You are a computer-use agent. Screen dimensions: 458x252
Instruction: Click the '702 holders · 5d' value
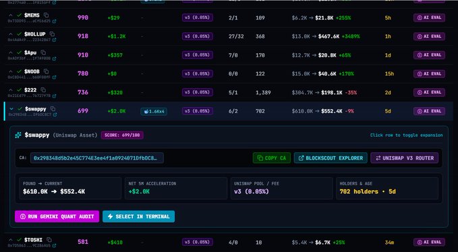click(368, 191)
